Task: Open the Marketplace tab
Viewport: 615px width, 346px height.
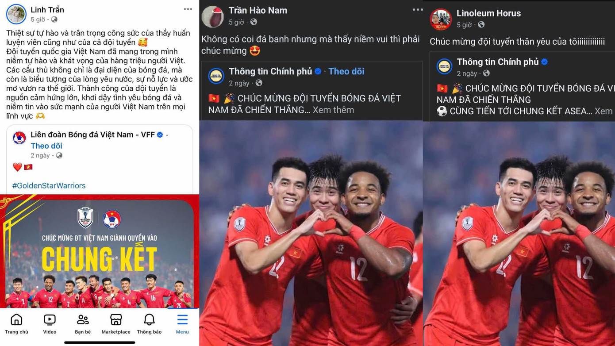Action: tap(116, 324)
